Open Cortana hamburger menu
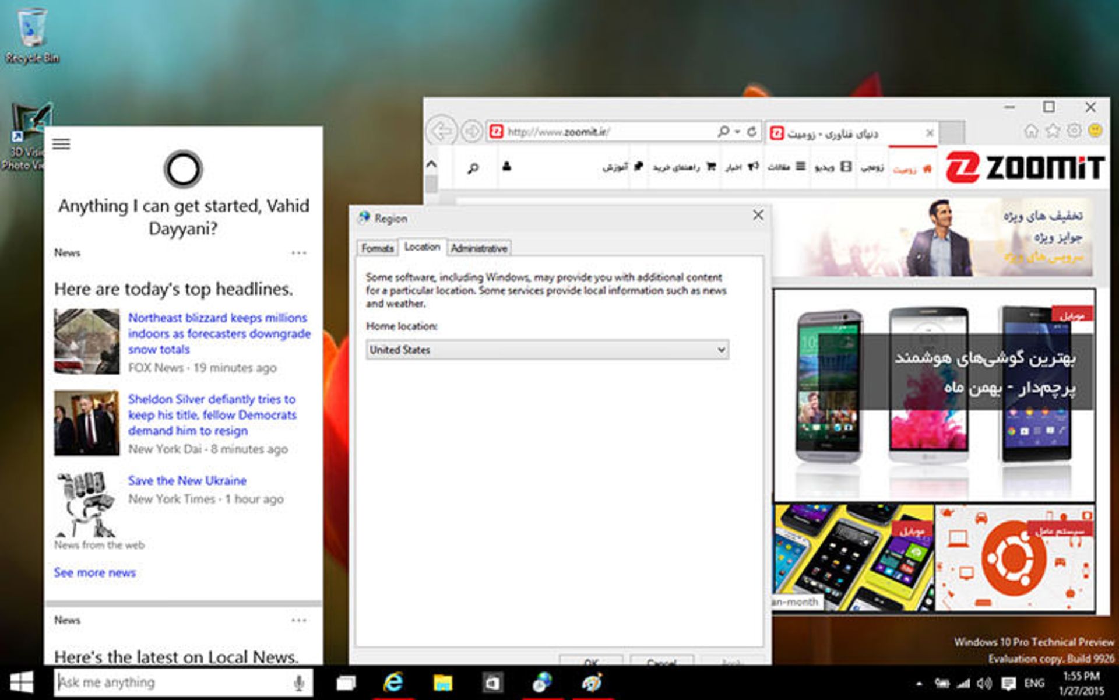1119x700 pixels. click(61, 144)
